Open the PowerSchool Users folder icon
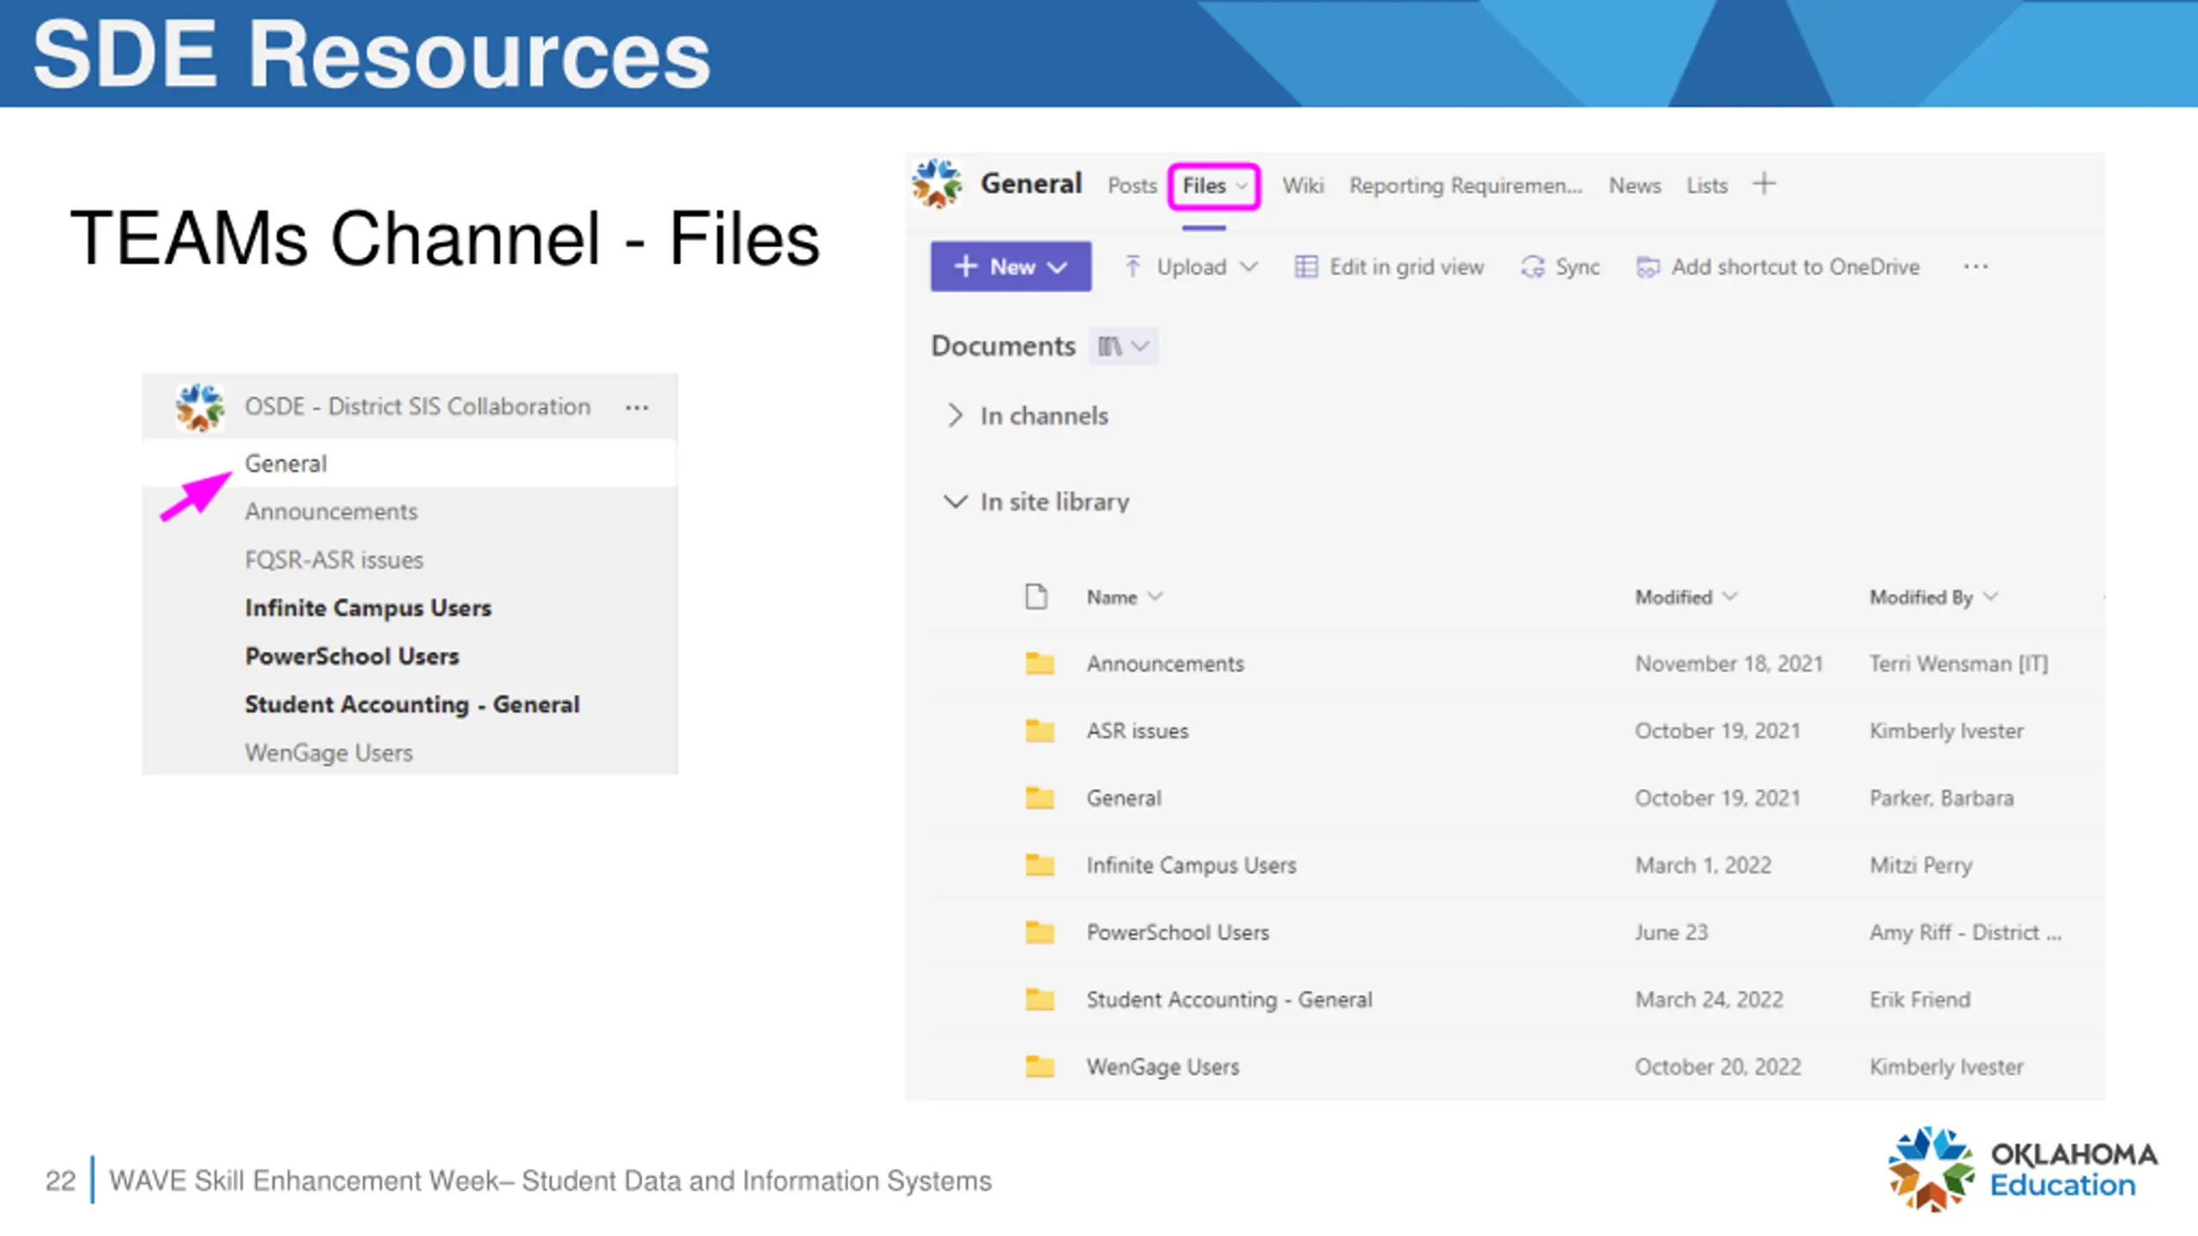Screen dimensions: 2198x1236 pyautogui.click(x=1040, y=932)
